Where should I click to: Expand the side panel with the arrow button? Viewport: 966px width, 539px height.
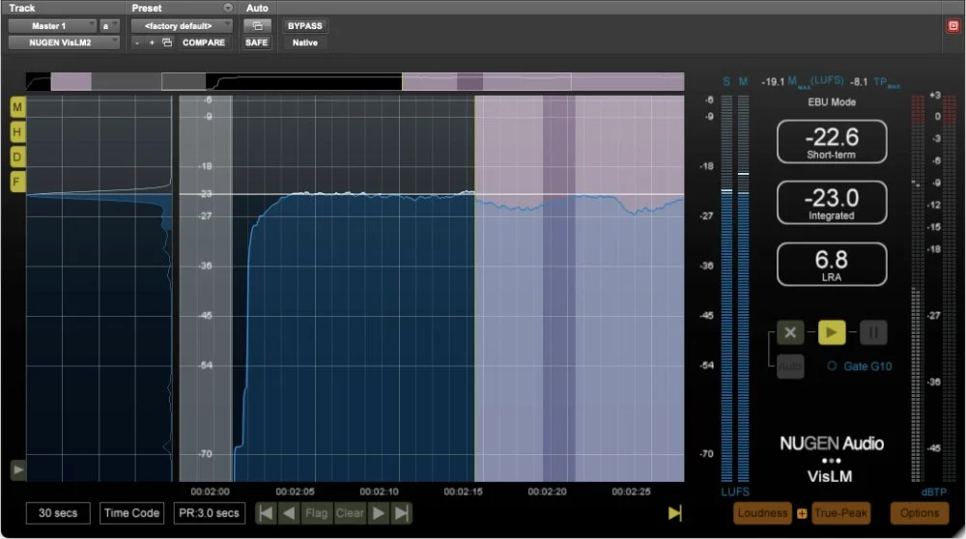point(17,470)
